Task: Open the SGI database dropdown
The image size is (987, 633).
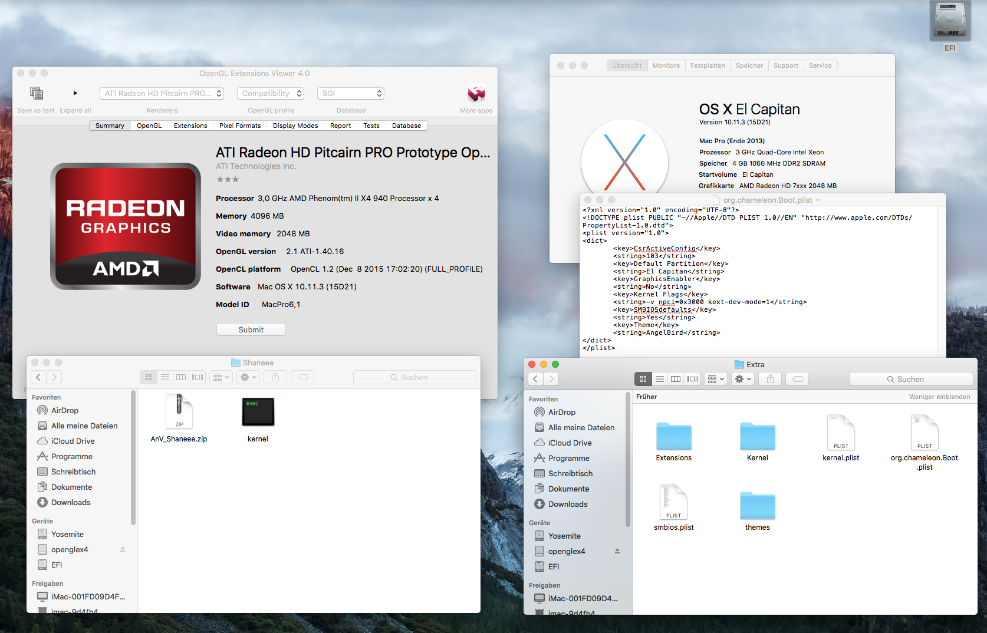Action: tap(351, 93)
